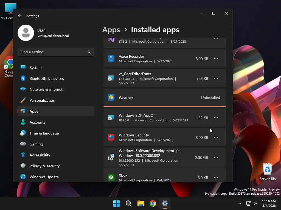Open more options for Windows SDK AddOn
Image resolution: width=281 pixels, height=210 pixels.
(216, 118)
